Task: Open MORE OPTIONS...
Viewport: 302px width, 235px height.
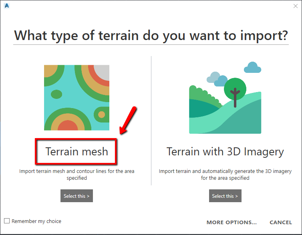Action: click(232, 222)
